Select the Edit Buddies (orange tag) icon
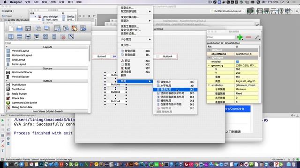Screen dimensions: 300x168 [75, 28]
